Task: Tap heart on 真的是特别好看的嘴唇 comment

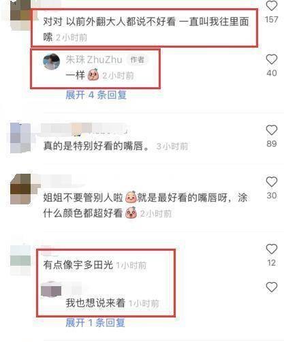Action: pyautogui.click(x=272, y=130)
